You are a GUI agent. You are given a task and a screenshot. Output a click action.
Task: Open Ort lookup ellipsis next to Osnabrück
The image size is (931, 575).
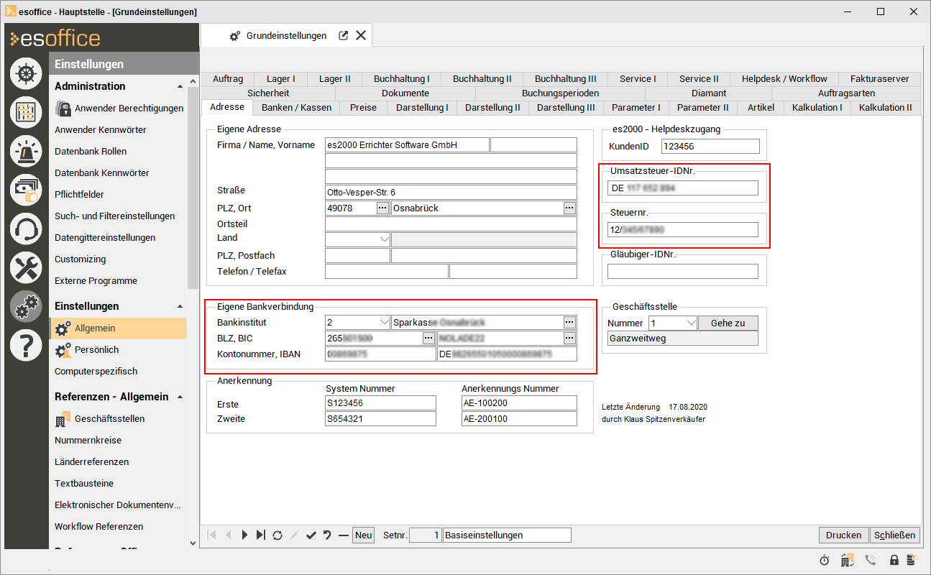click(x=569, y=208)
